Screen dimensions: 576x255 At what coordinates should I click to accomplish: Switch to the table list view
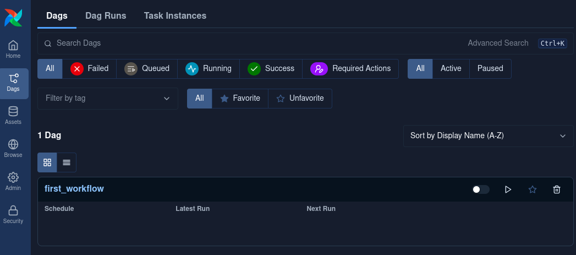click(67, 162)
